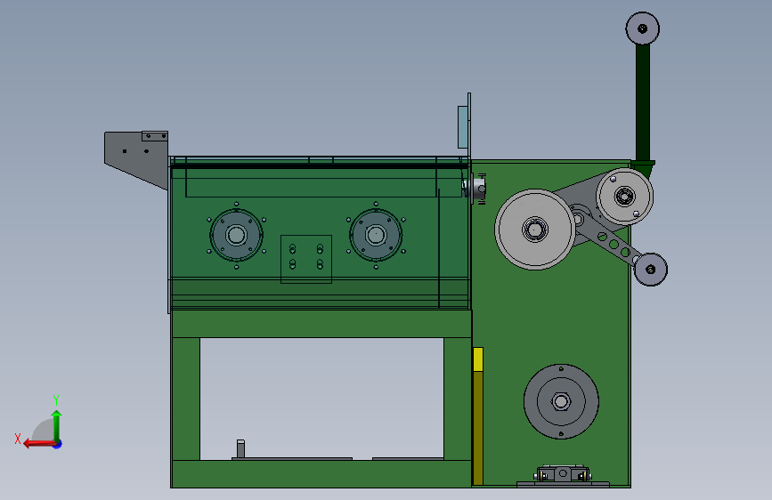Select the small dark pulley at the arm's lower end

point(650,270)
